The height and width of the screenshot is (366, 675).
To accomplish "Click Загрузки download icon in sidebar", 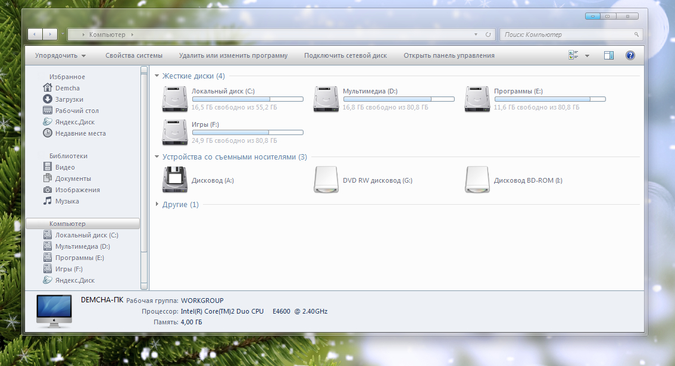I will tap(48, 99).
